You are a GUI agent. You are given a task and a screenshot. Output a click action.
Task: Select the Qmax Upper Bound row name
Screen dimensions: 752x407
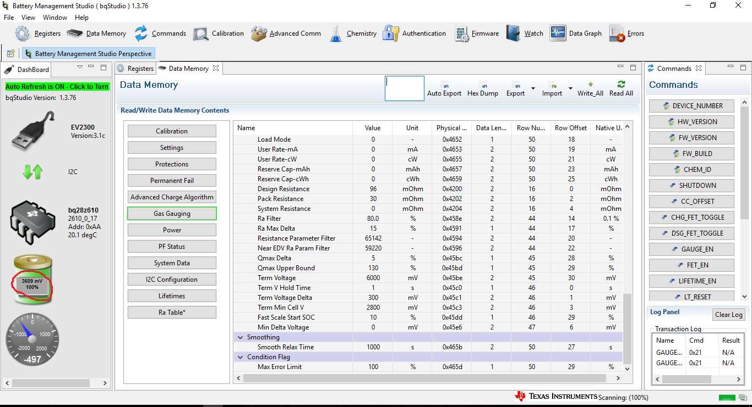286,268
